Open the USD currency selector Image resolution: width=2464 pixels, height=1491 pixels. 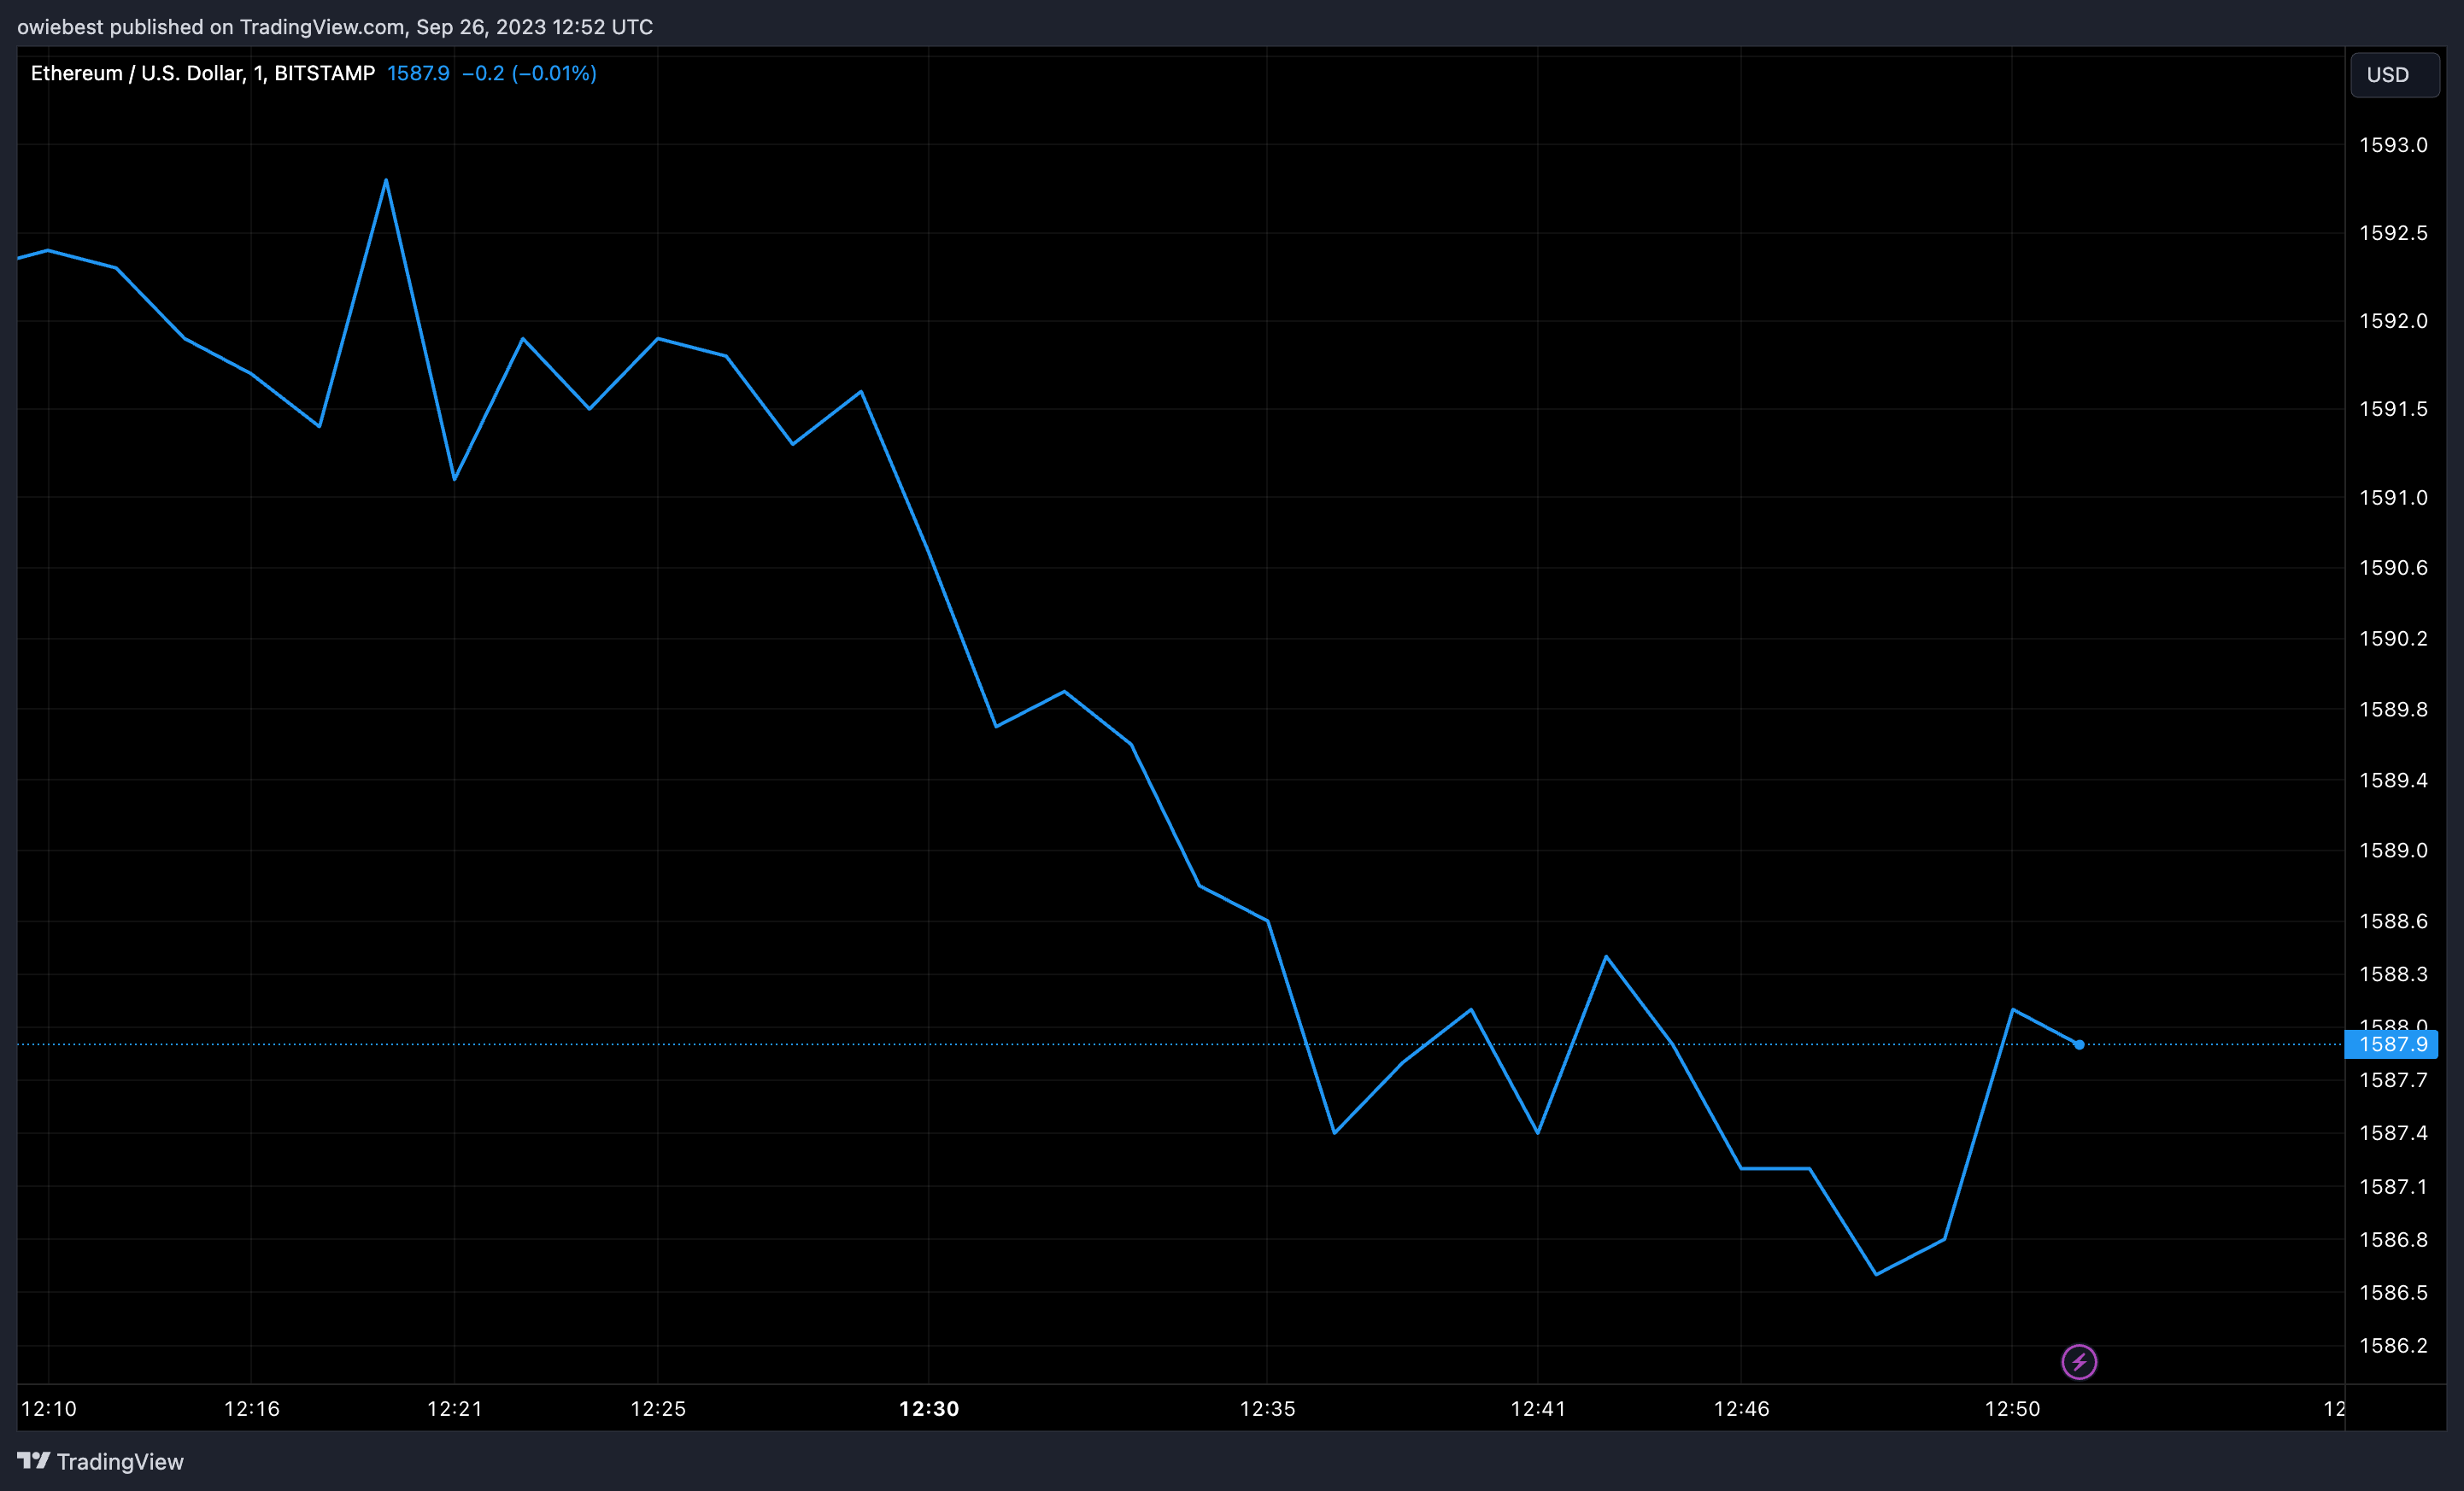click(x=2394, y=75)
